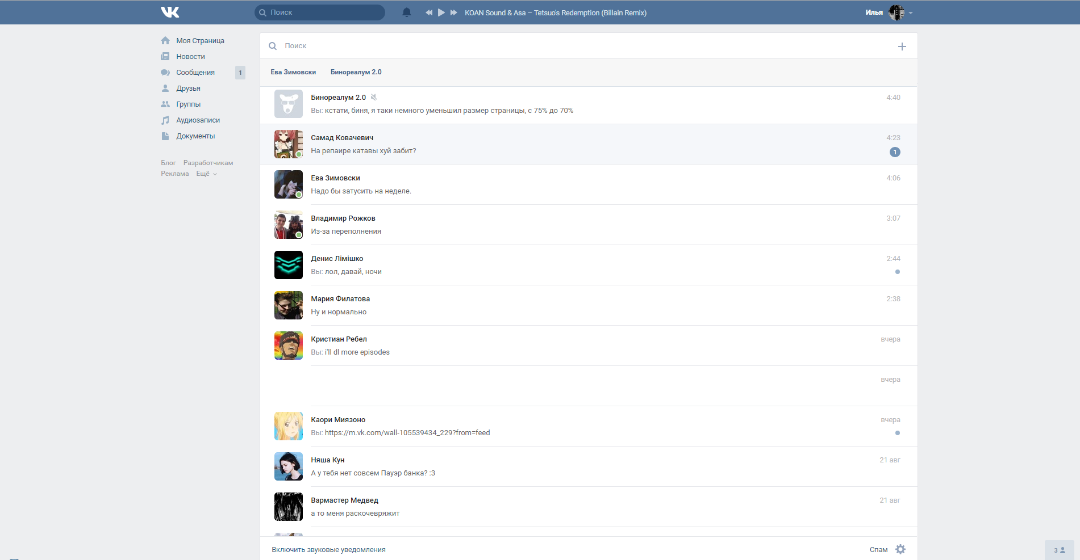Click the muted bell icon beside Биномреалум 2.0
1080x560 pixels.
(x=374, y=97)
